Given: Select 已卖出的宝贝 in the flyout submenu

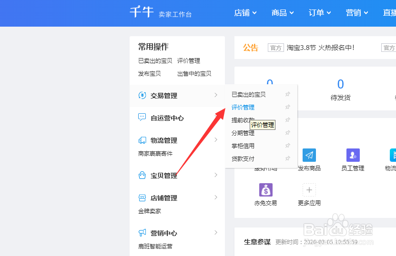Looking at the screenshot, I should pos(248,95).
